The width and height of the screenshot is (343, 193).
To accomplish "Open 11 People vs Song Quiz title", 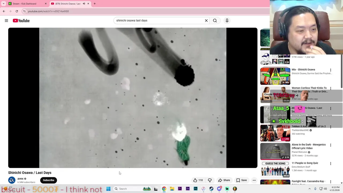I will (x=305, y=163).
